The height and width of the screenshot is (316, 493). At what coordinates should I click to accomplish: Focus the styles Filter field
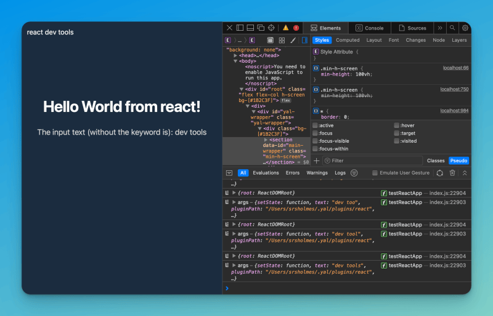373,160
